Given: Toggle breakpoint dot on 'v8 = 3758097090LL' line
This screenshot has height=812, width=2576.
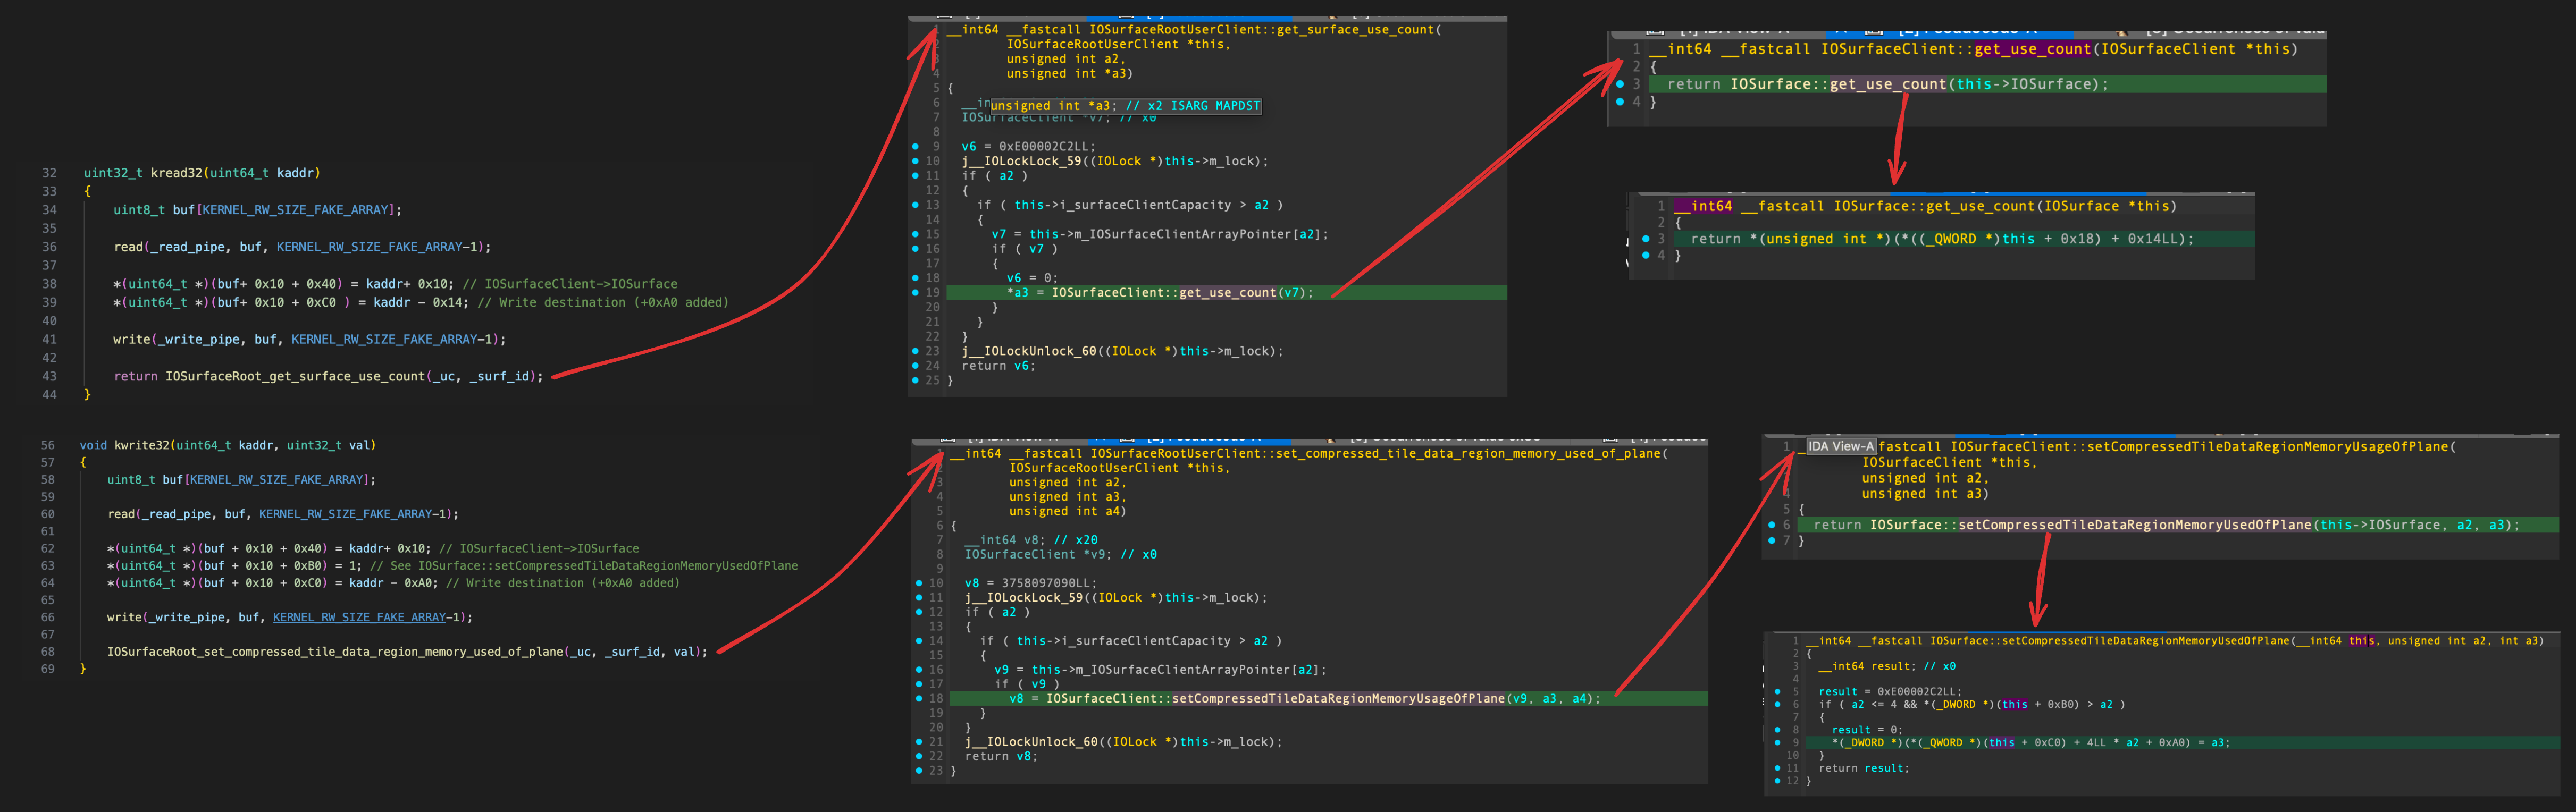Looking at the screenshot, I should point(918,583).
